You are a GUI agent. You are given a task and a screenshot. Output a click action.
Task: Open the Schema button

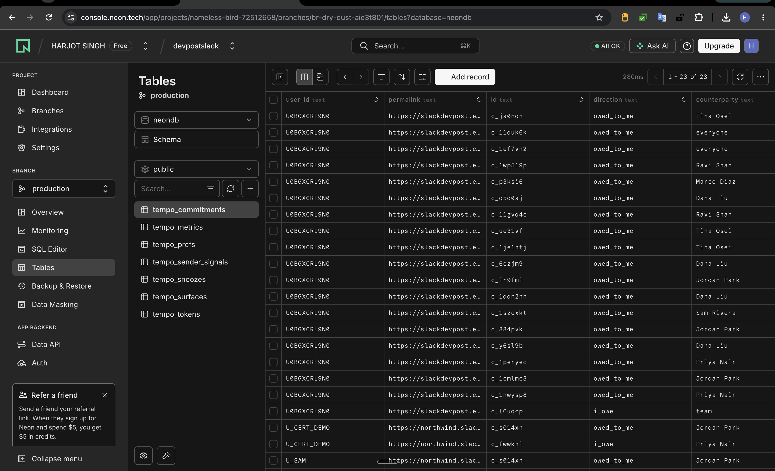(196, 139)
